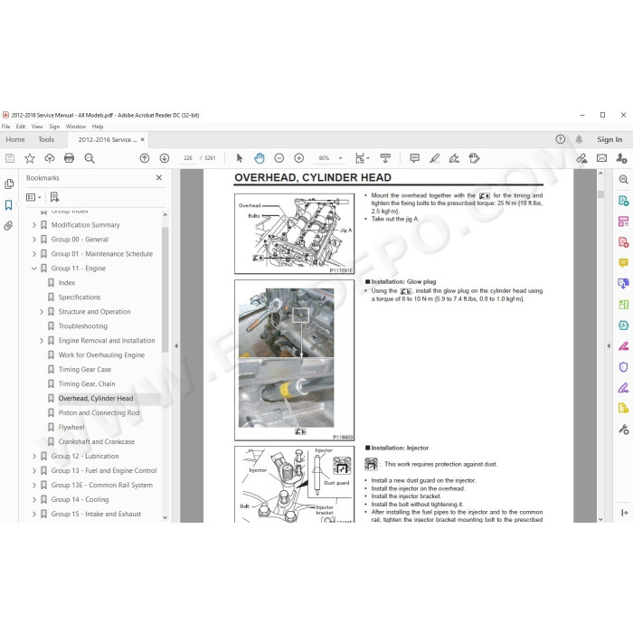Click the Save file icon
This screenshot has height=633, width=633.
10,158
